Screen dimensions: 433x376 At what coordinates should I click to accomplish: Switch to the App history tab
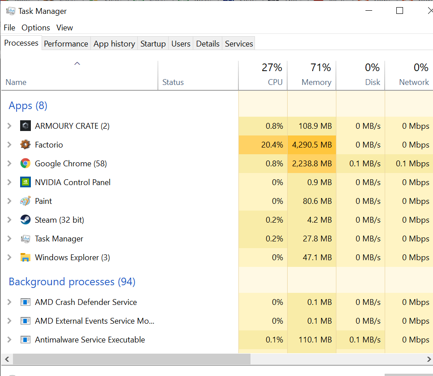click(x=114, y=44)
